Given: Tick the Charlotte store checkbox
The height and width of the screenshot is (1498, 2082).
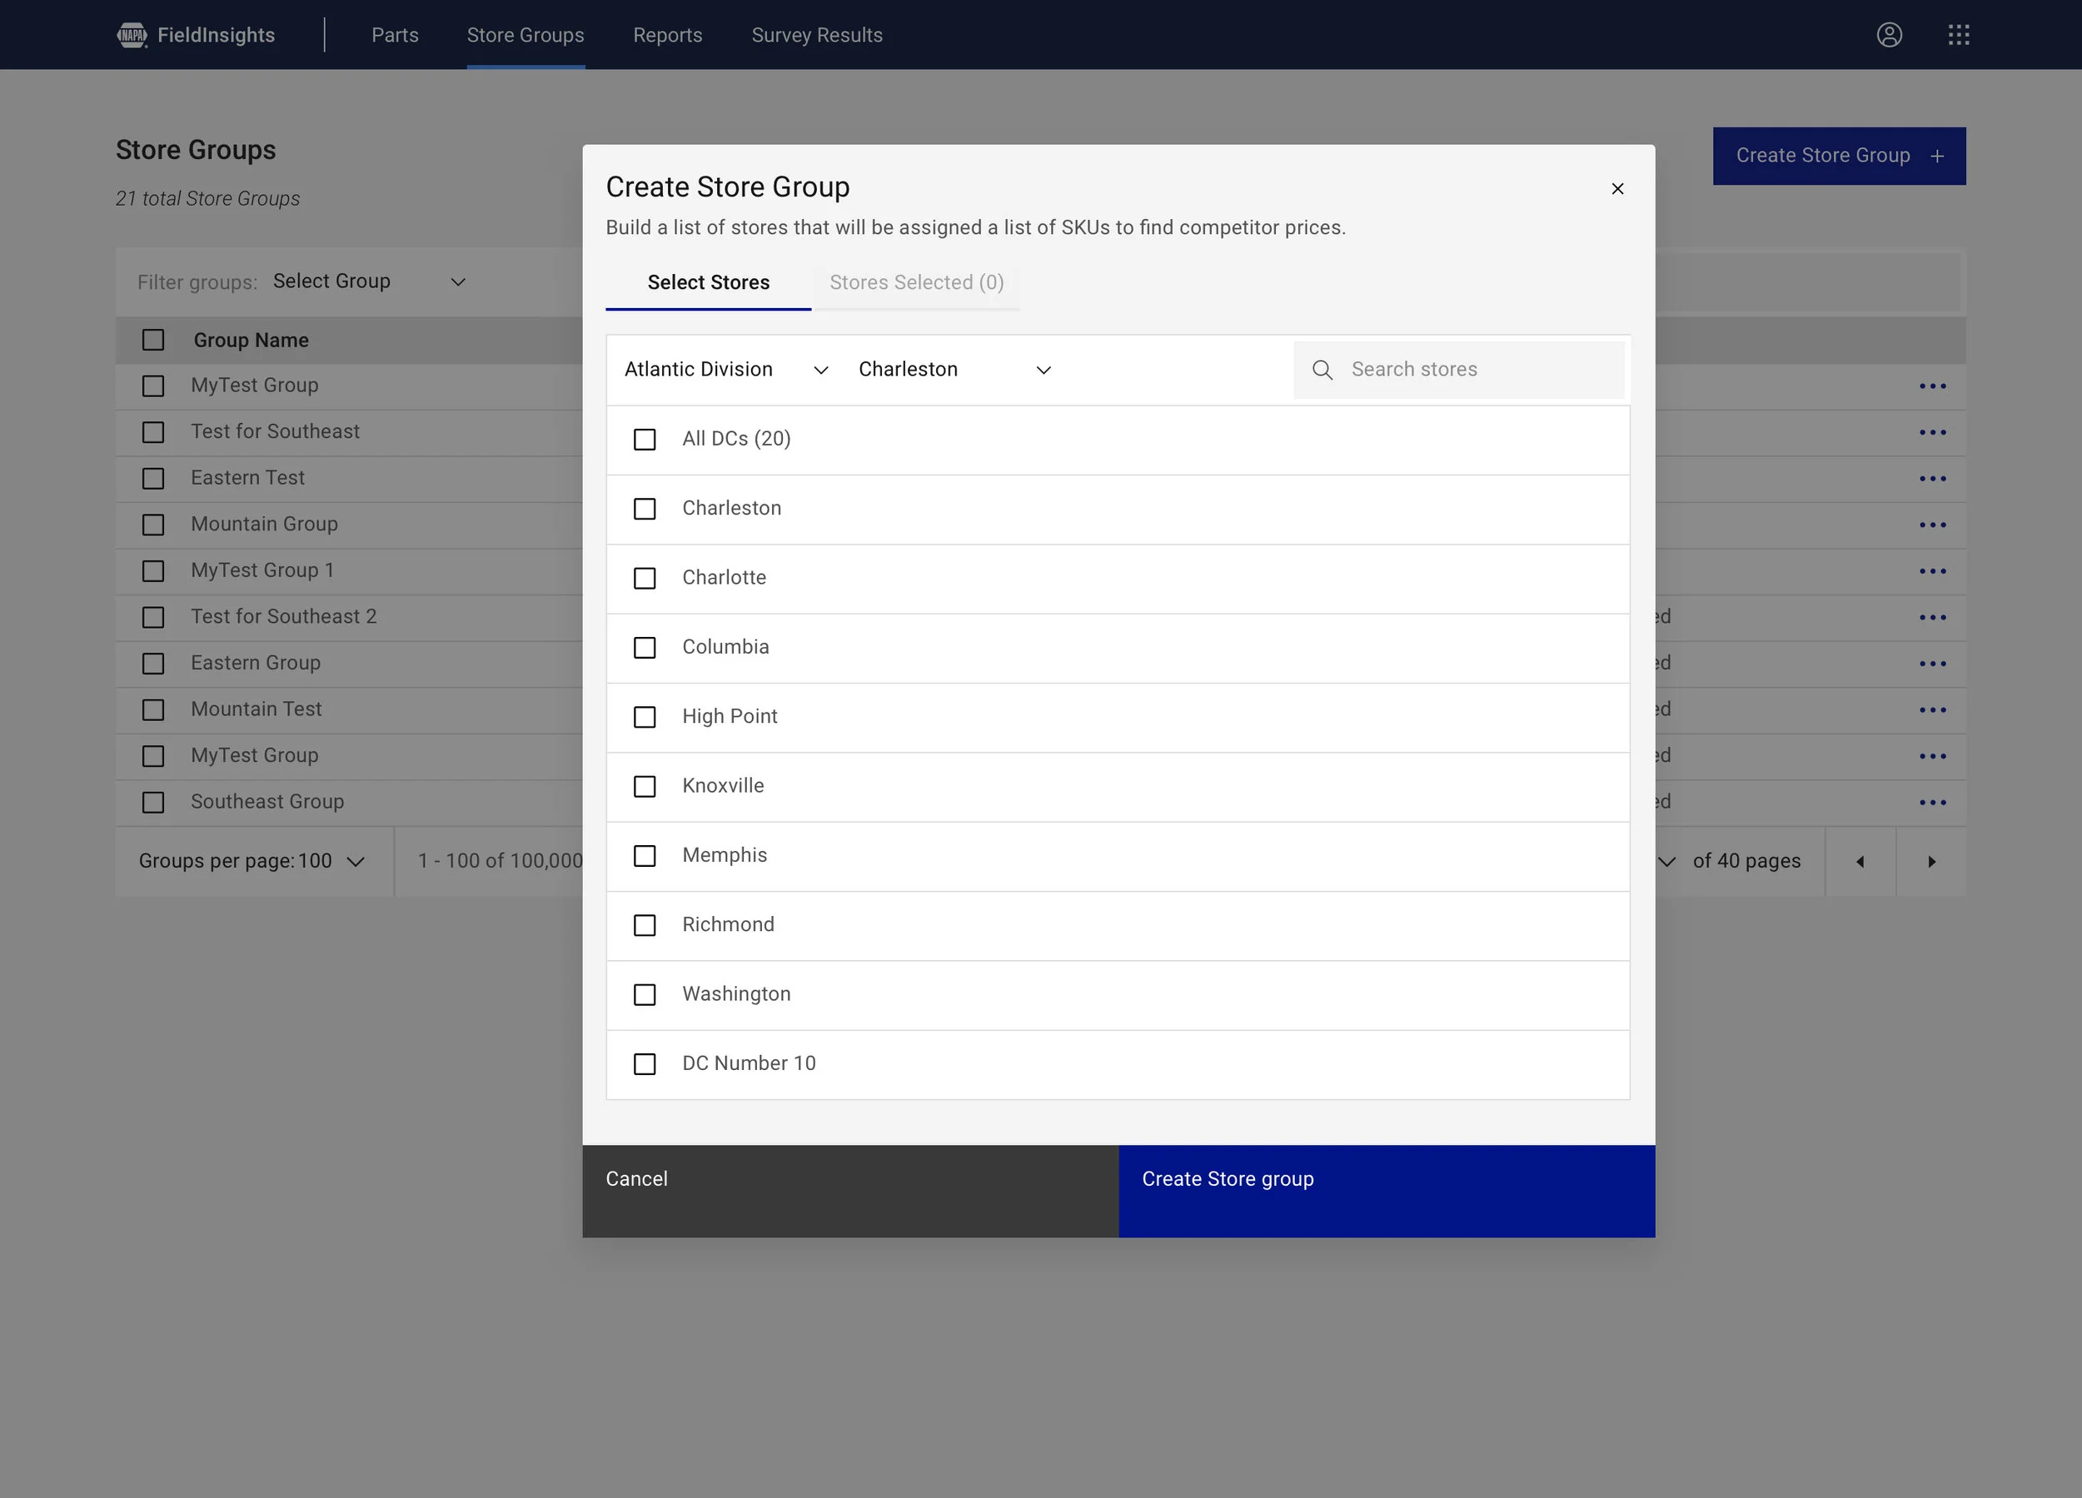Looking at the screenshot, I should point(645,578).
